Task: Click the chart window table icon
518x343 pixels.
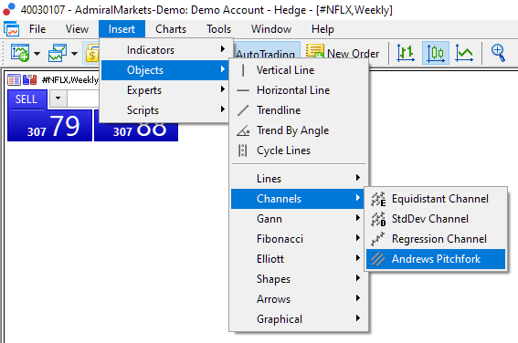Action: (x=14, y=79)
